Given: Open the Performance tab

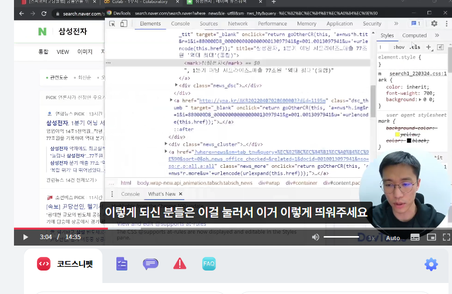Looking at the screenshot, I should (272, 23).
